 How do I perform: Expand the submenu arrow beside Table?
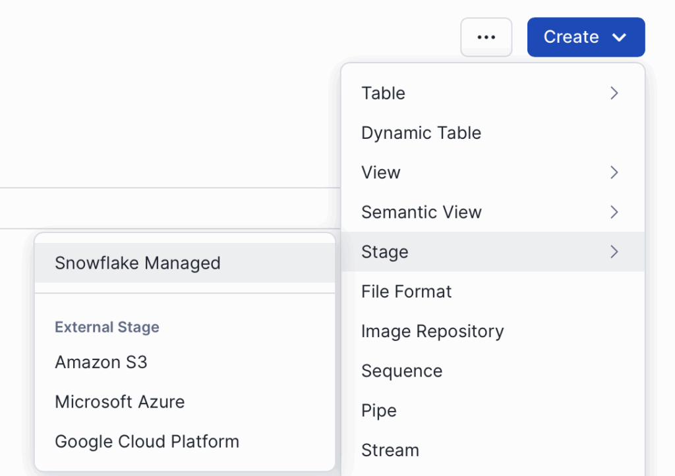click(614, 93)
